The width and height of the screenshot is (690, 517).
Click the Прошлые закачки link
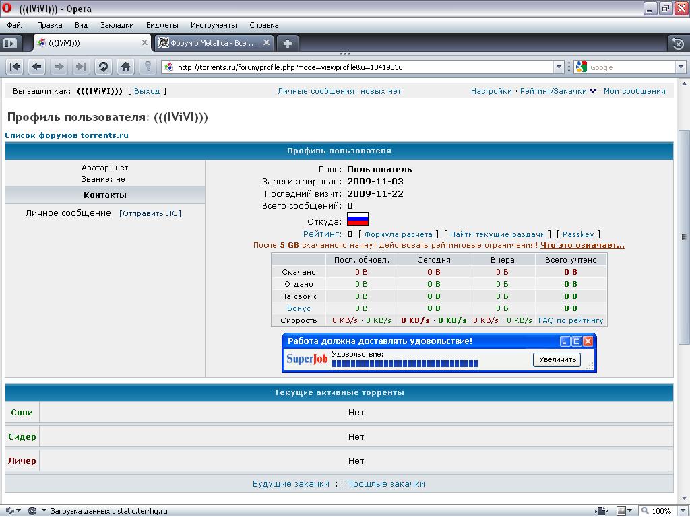(x=385, y=483)
